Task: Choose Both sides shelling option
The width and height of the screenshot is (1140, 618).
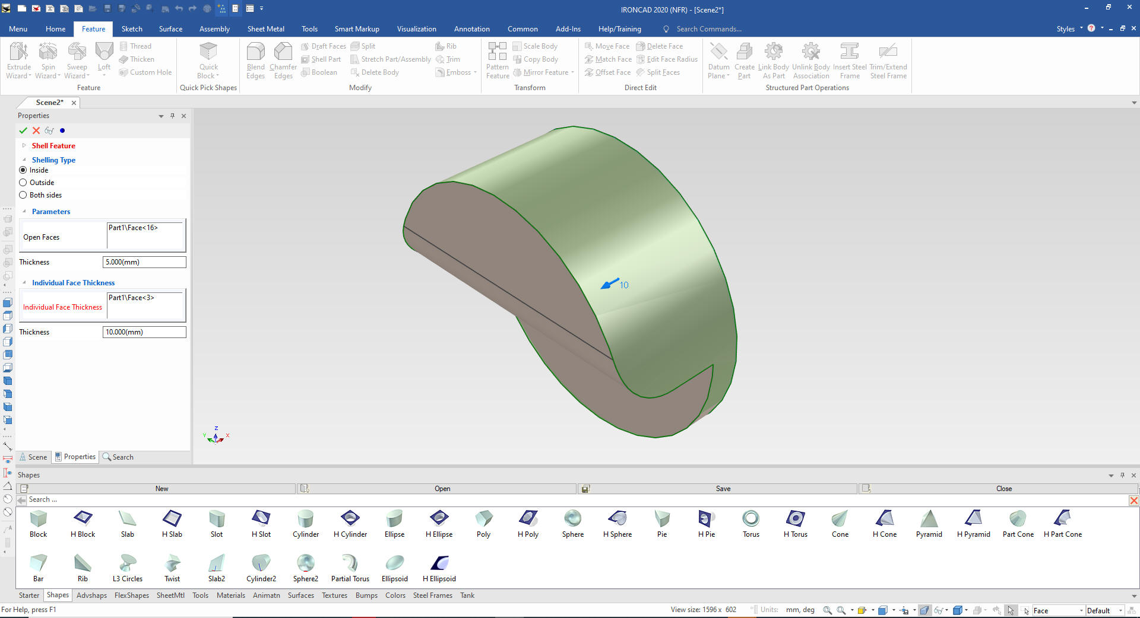Action: point(23,195)
